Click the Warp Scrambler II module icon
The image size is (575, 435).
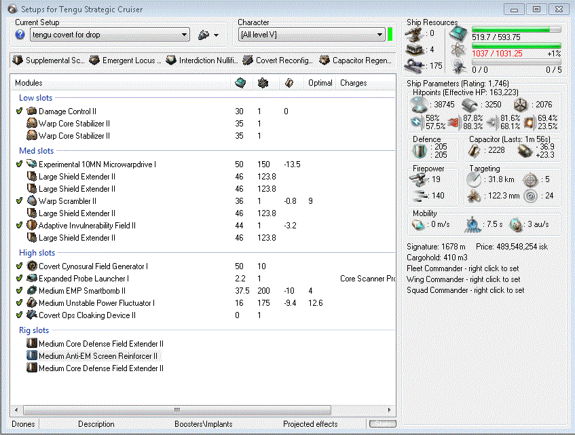point(32,201)
